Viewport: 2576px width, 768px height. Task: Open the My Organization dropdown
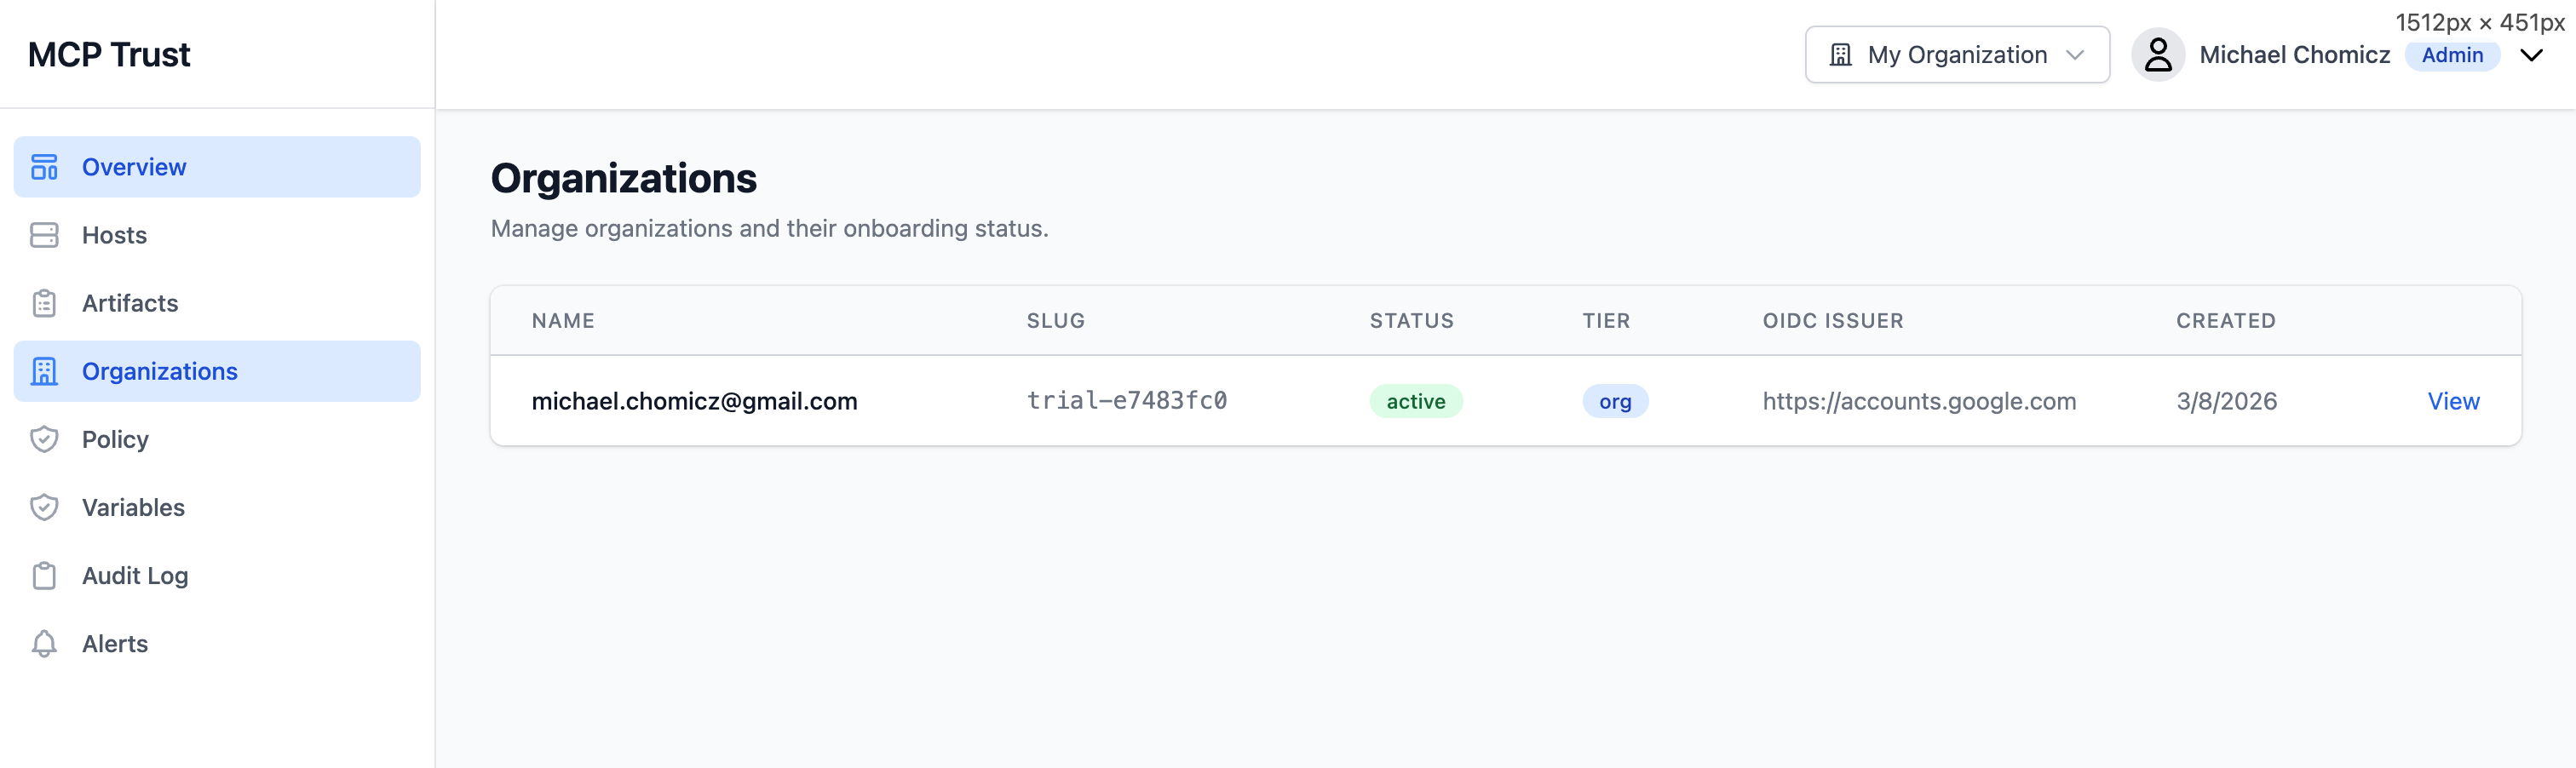tap(1955, 55)
